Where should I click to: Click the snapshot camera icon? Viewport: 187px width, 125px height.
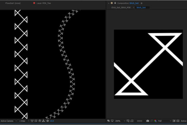click(148, 121)
